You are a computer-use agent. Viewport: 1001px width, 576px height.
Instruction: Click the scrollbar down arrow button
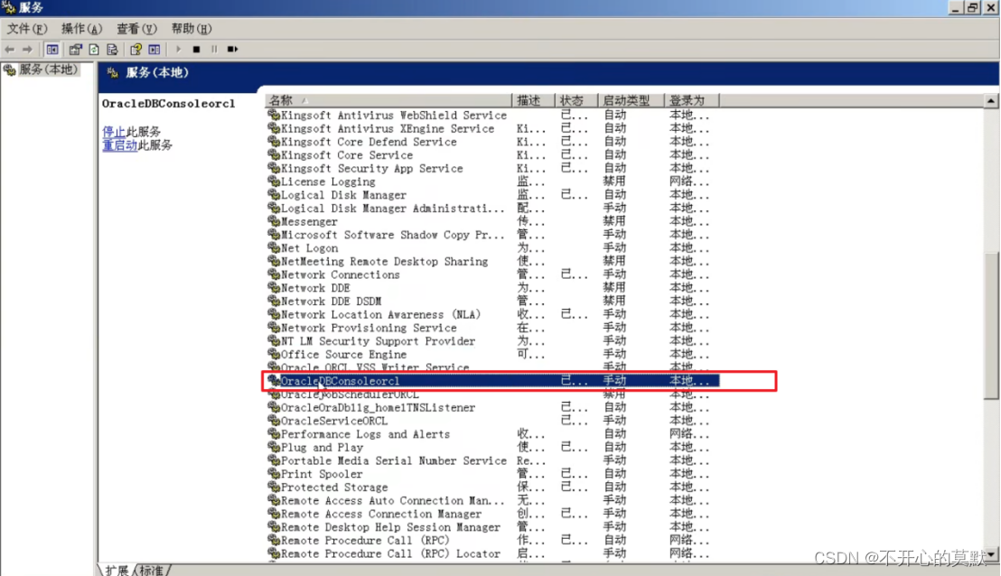991,555
